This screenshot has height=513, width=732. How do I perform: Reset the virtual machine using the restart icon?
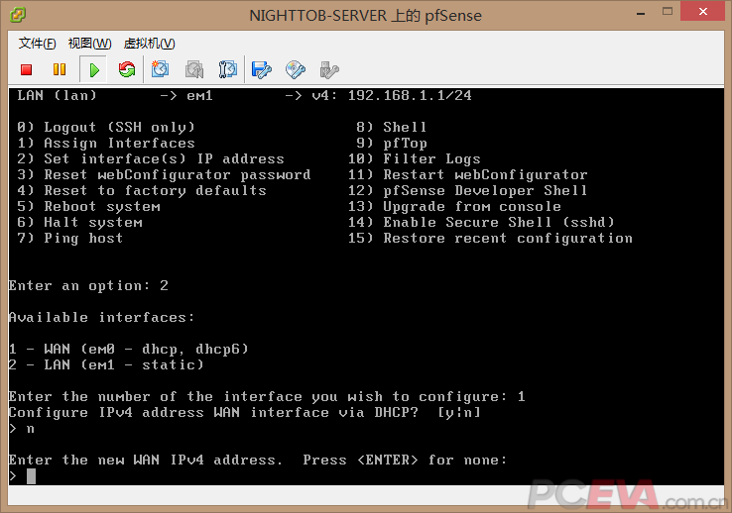(x=126, y=69)
